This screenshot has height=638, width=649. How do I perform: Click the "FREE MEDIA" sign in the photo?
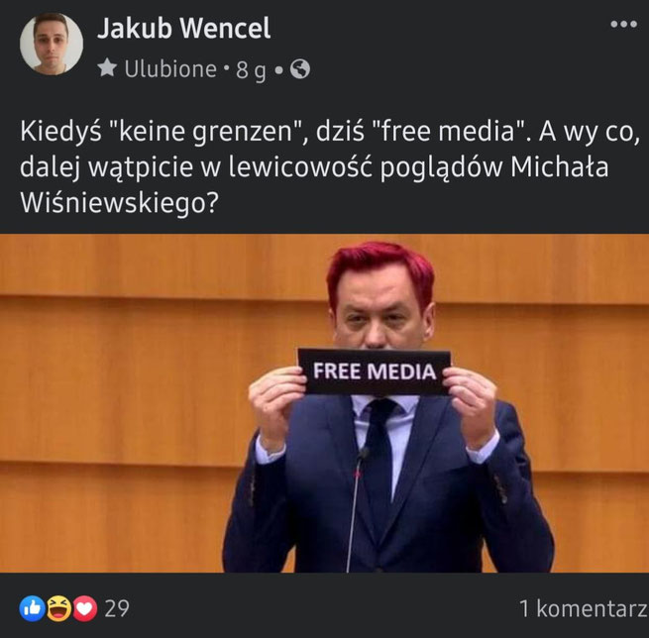375,372
